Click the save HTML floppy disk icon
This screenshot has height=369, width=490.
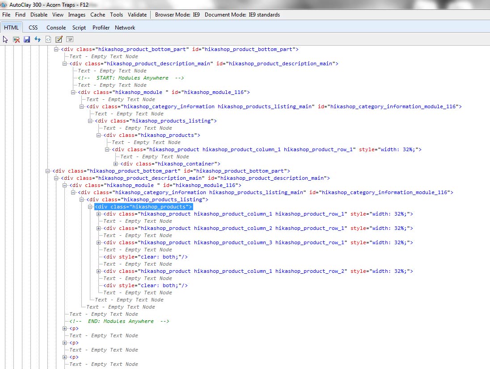pos(27,39)
